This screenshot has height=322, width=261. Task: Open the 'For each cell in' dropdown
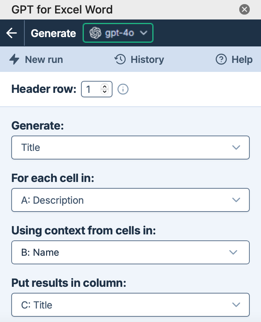pyautogui.click(x=130, y=200)
